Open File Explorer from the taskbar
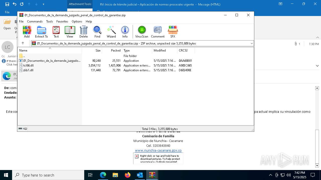 115,175
